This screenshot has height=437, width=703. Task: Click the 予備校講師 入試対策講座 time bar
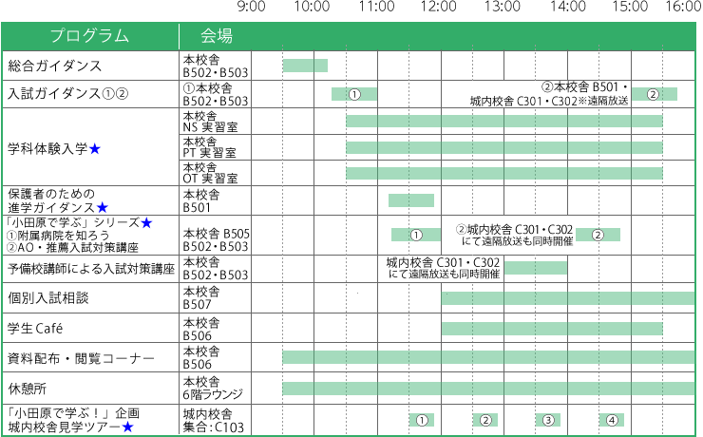coord(535,268)
